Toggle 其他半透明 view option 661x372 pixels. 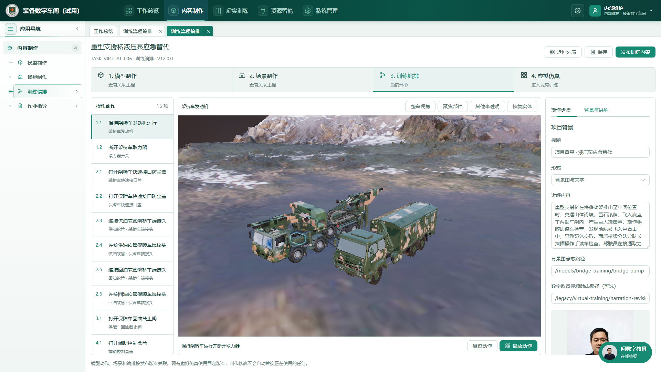[x=487, y=106]
